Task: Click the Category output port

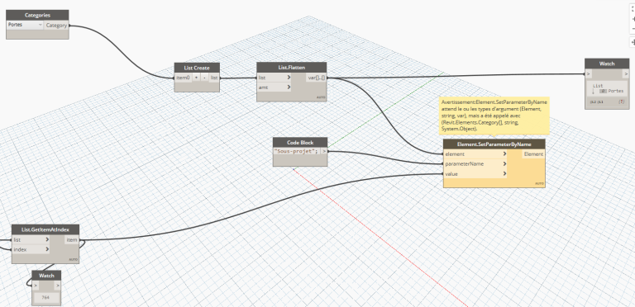Action: [56, 25]
